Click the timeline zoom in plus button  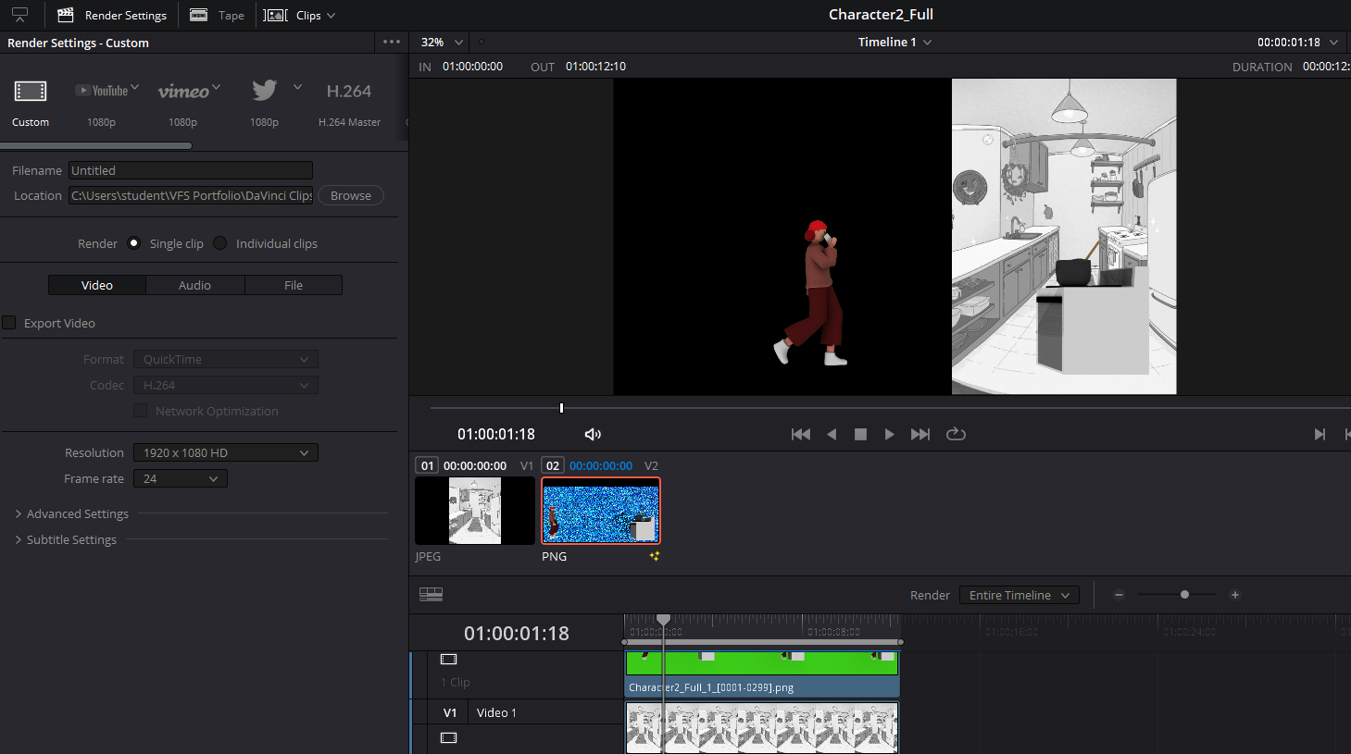pyautogui.click(x=1235, y=595)
